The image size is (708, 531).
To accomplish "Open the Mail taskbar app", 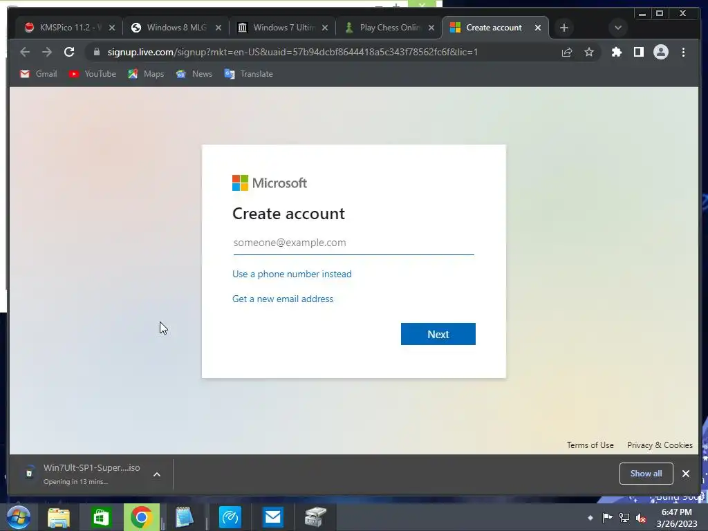I will (272, 517).
